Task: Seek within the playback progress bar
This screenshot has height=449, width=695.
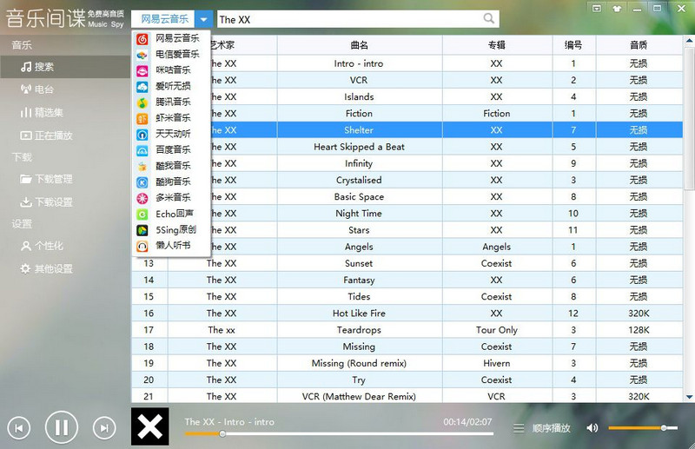Action: point(339,434)
